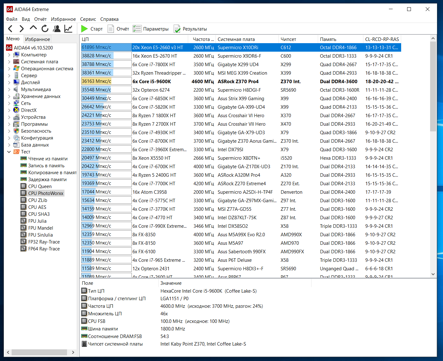Click the Тест benchmark icon in tree
This screenshot has height=361, width=443.
pos(16,152)
